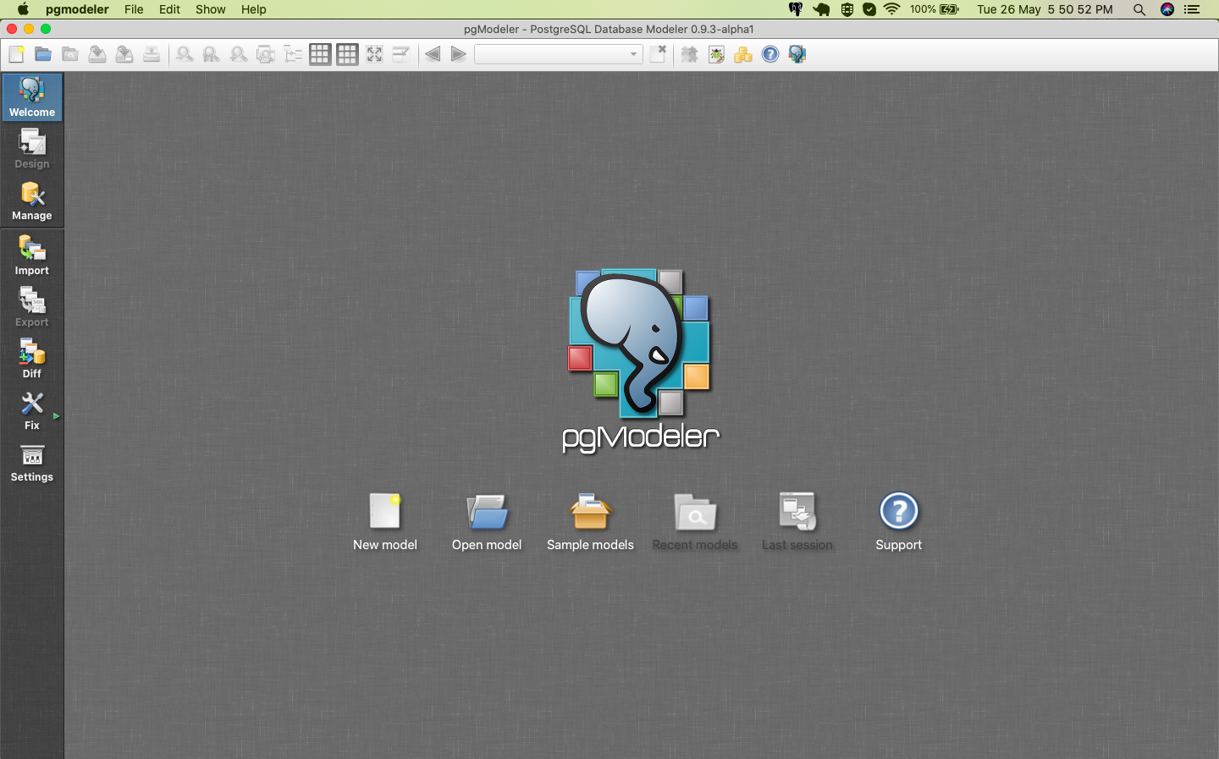1219x759 pixels.
Task: Open the Settings panel in sidebar
Action: click(x=32, y=462)
